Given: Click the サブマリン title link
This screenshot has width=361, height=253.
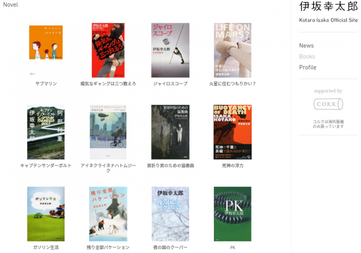Looking at the screenshot, I should click(x=46, y=84).
